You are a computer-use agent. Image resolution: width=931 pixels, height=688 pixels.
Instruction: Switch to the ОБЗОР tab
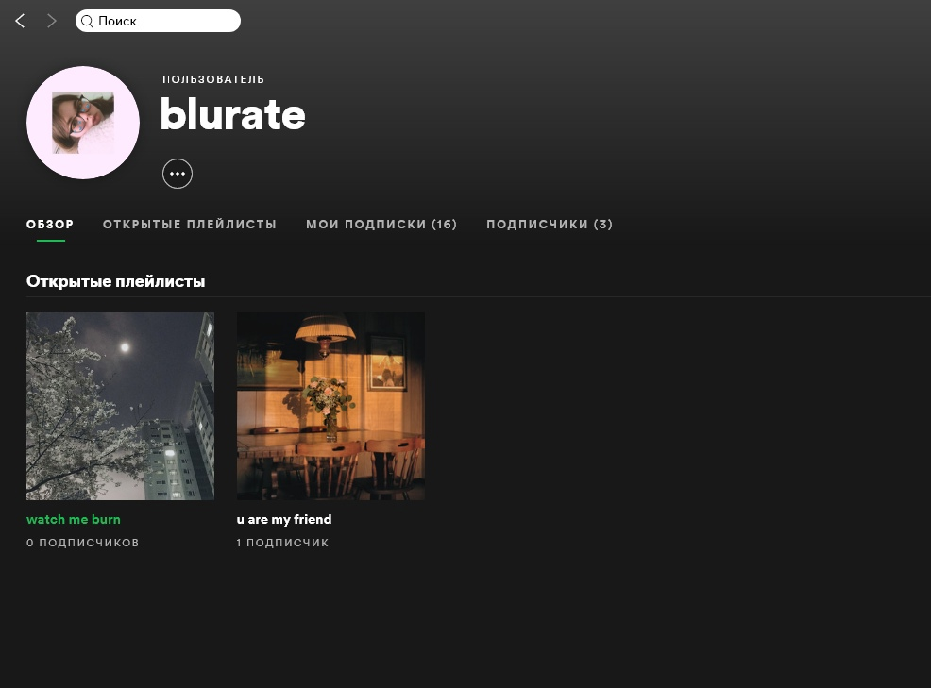tap(50, 225)
